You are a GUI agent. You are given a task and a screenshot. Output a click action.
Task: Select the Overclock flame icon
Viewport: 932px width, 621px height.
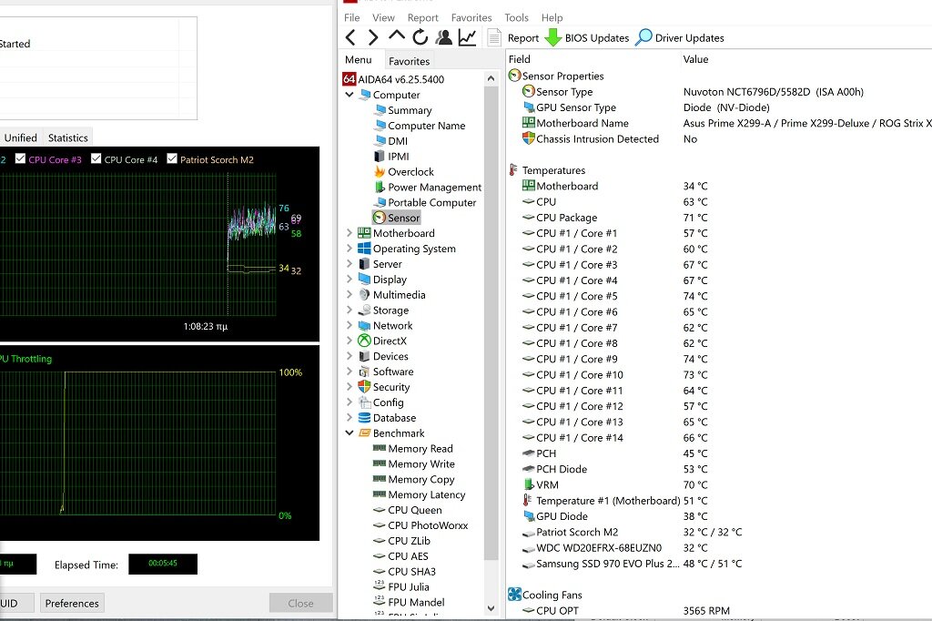click(380, 172)
